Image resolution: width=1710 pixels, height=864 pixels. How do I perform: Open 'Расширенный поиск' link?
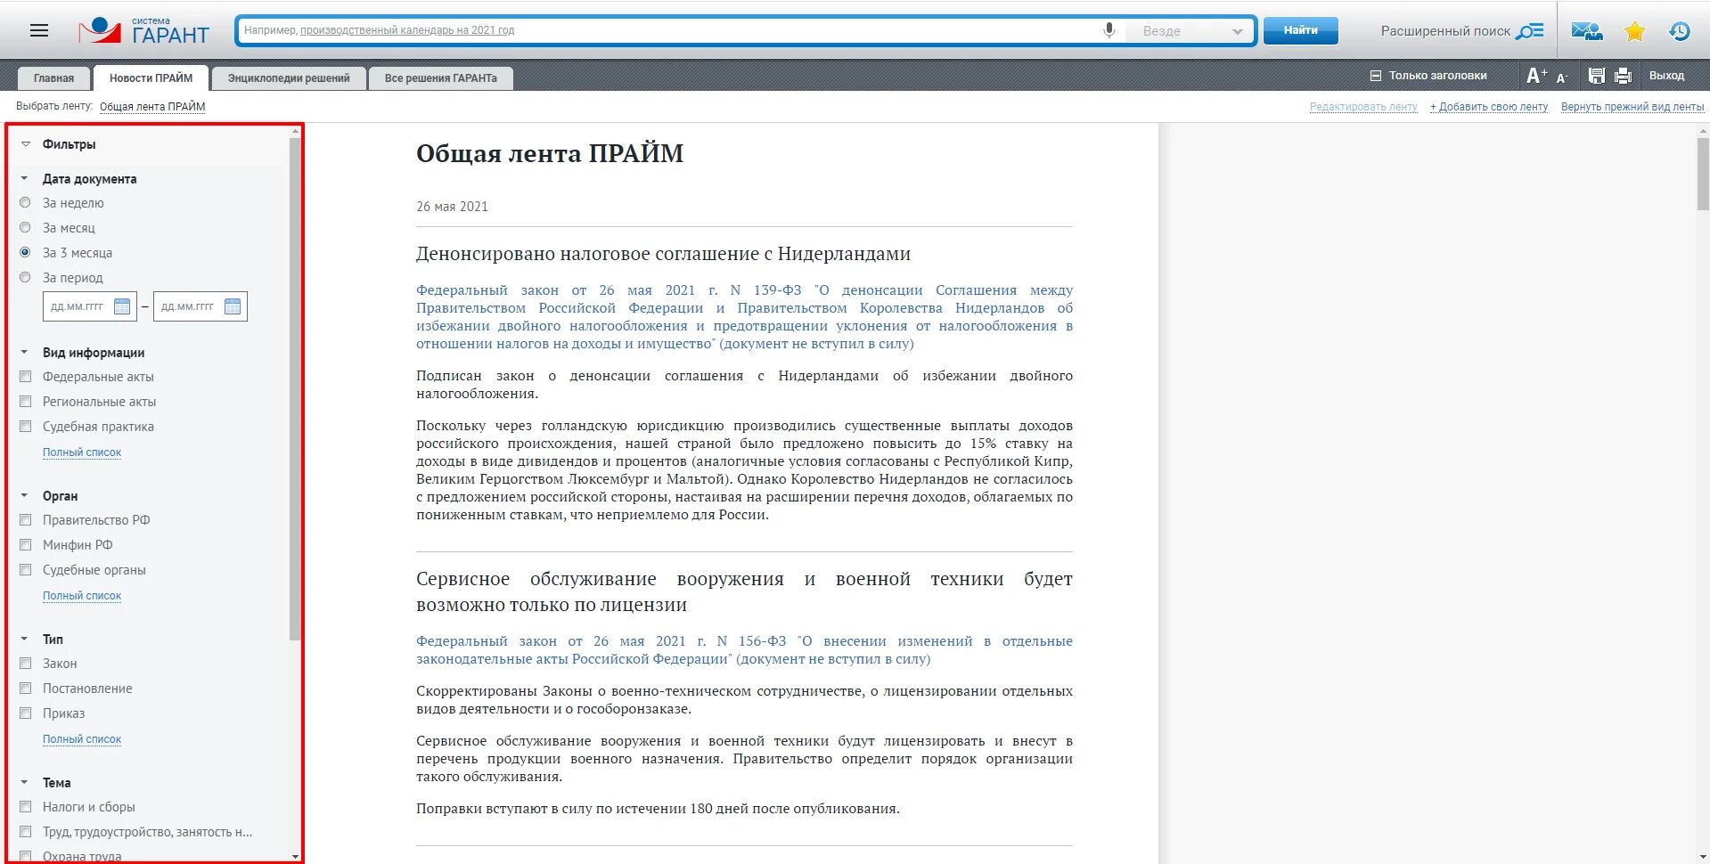(1445, 31)
